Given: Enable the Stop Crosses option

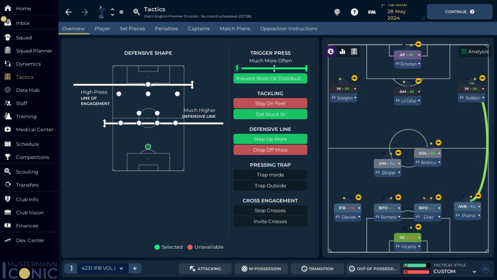Looking at the screenshot, I should point(270,210).
